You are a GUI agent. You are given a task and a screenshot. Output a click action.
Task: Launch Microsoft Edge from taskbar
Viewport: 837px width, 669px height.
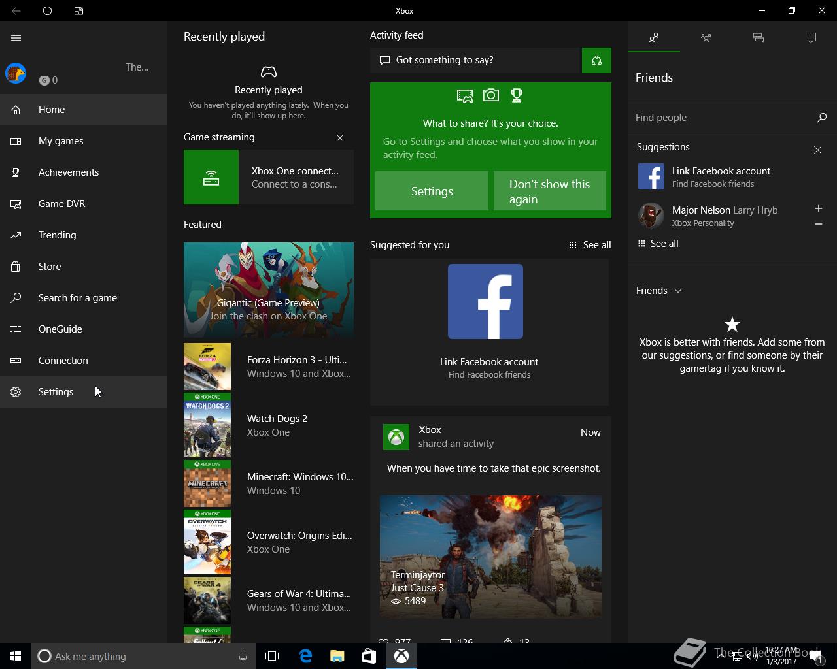pos(305,656)
